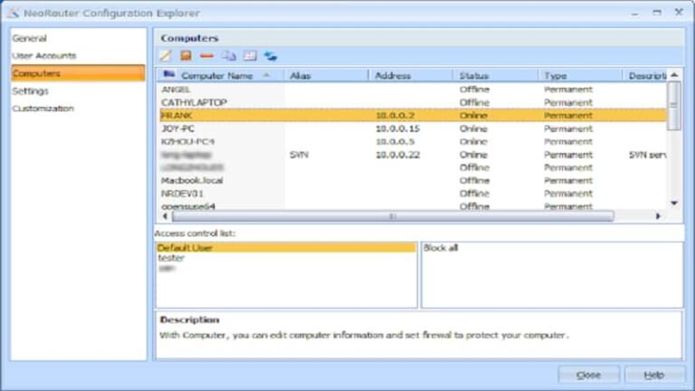Click the orange icon beside the pencil
Image resolution: width=695 pixels, height=391 pixels.
click(x=186, y=56)
